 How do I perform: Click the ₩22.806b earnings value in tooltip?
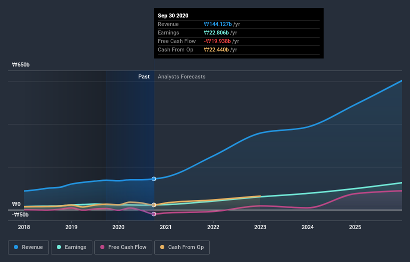click(216, 32)
